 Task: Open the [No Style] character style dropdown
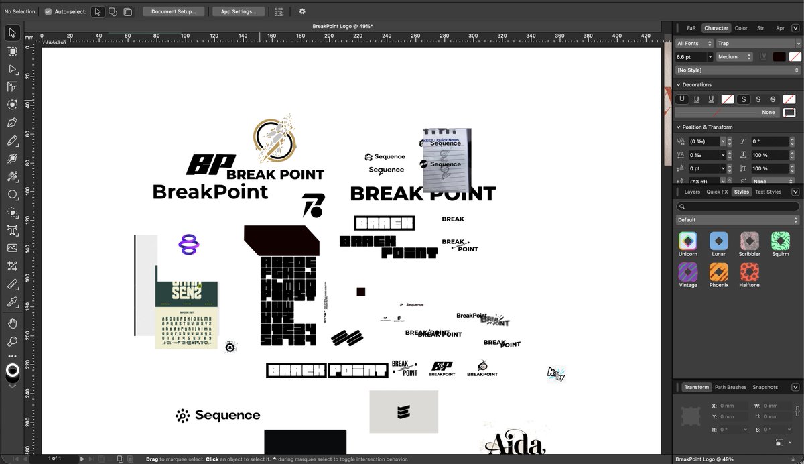[738, 70]
